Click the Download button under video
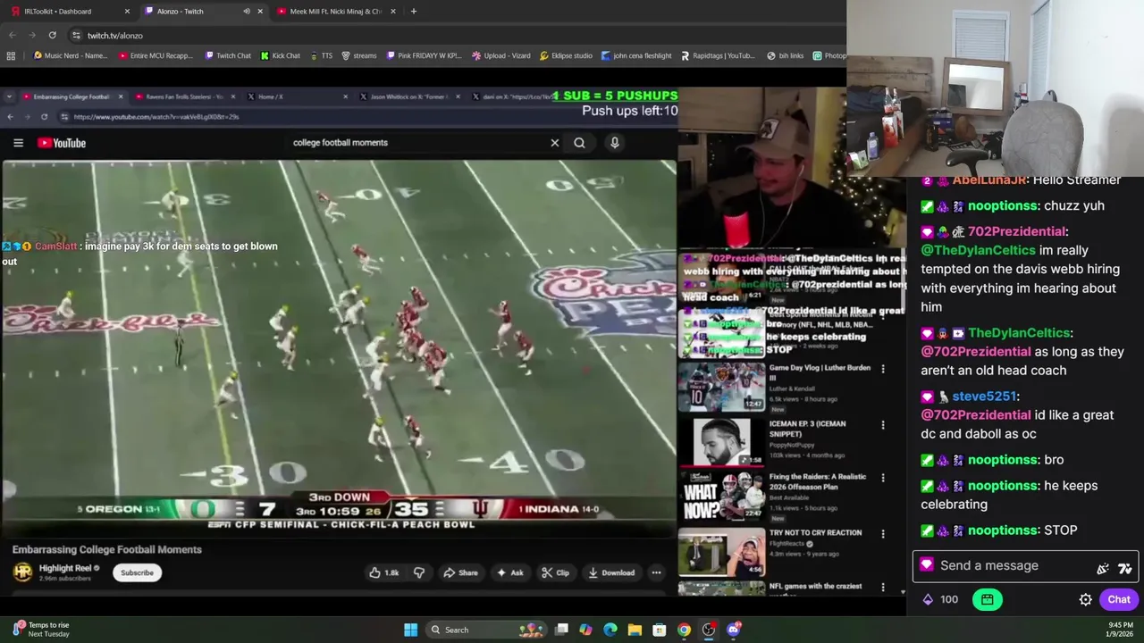 [611, 572]
